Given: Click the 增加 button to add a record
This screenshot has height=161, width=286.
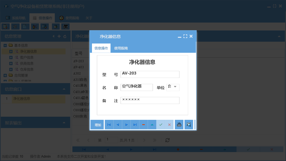Looking at the screenshot, I should pos(97,125).
